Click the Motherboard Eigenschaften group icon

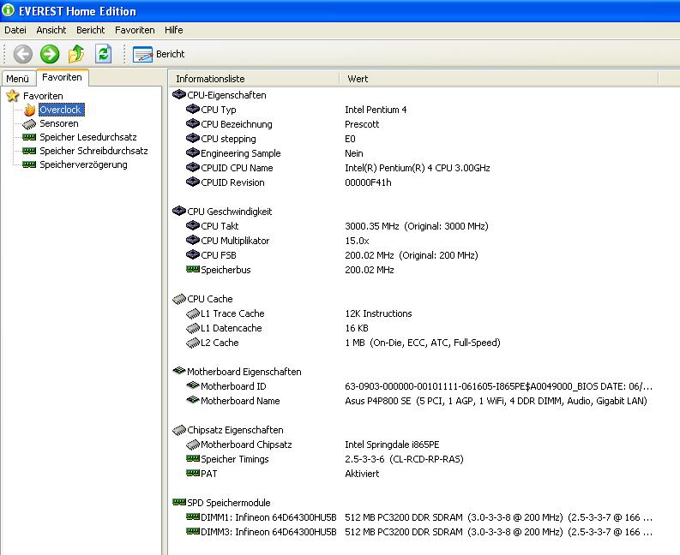point(179,371)
